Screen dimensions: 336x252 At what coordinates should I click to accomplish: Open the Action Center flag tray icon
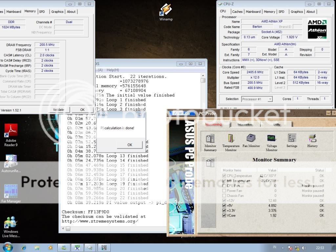pos(290,248)
